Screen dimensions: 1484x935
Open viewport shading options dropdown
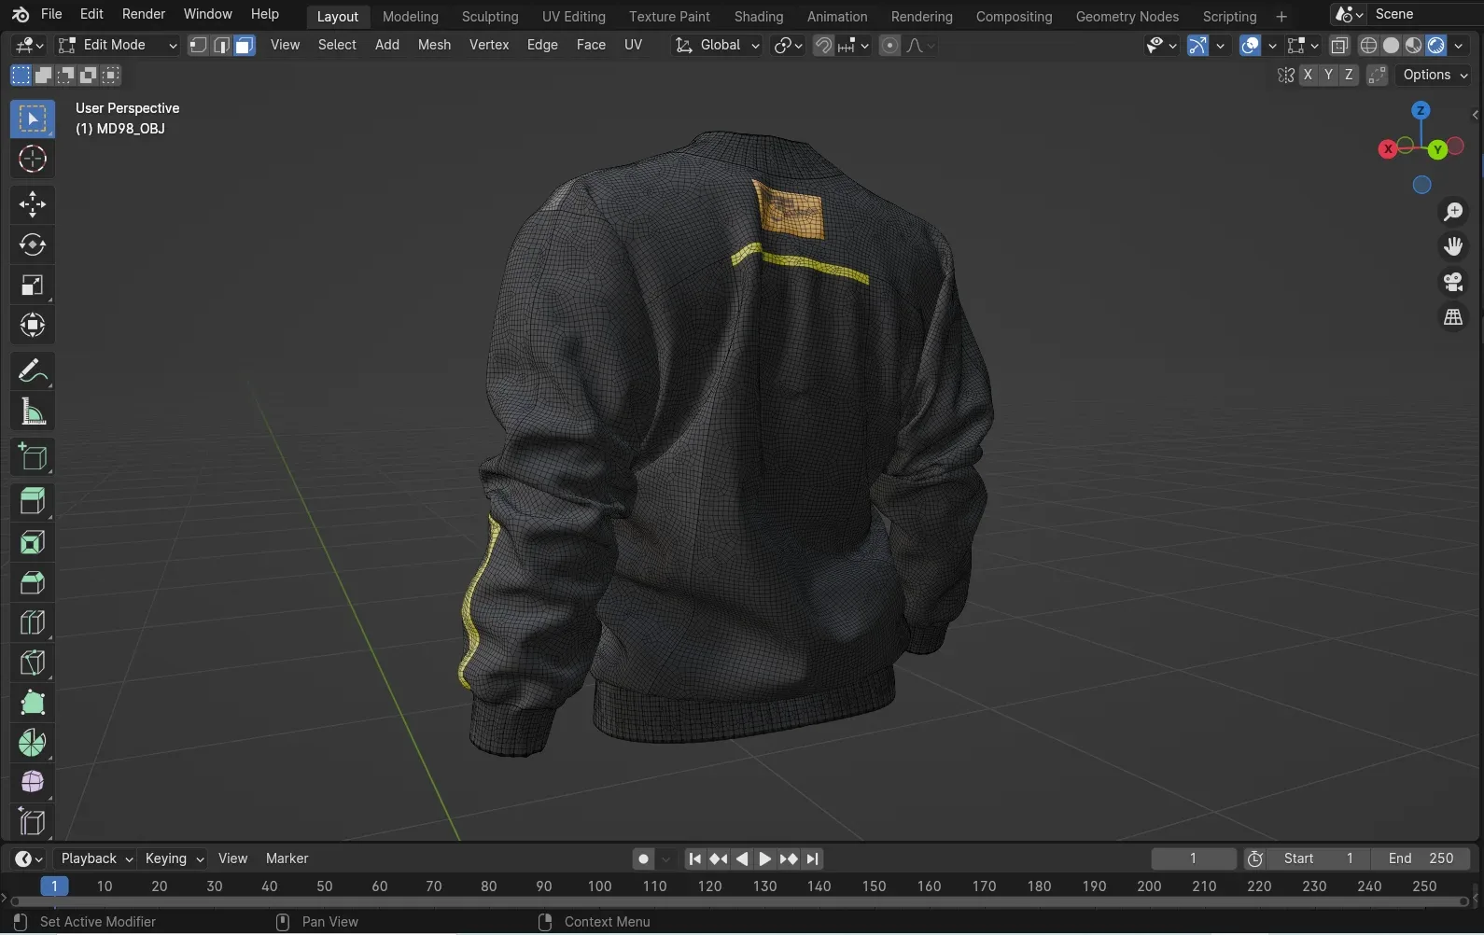[x=1459, y=46]
